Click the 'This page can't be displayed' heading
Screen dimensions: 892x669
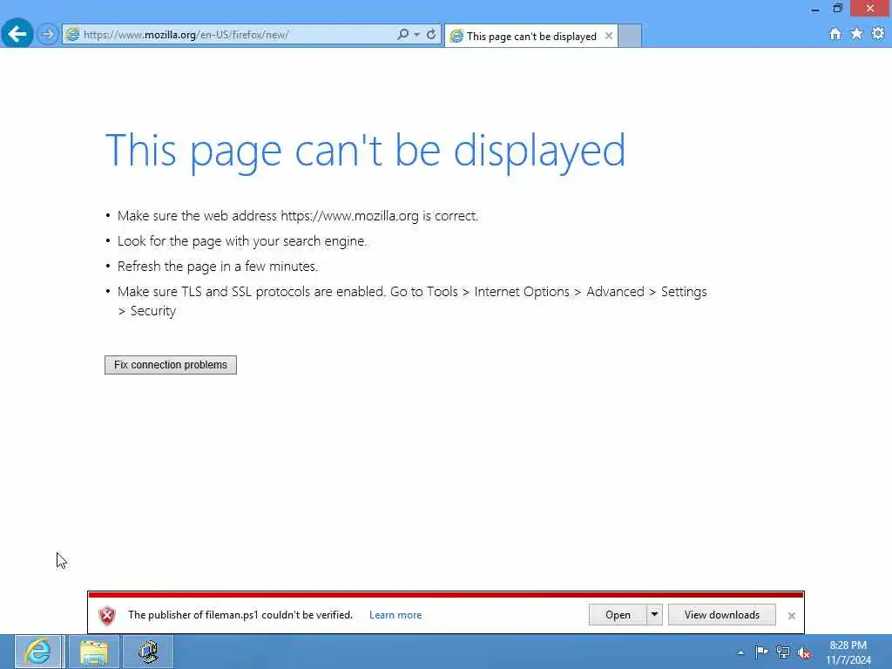coord(365,152)
